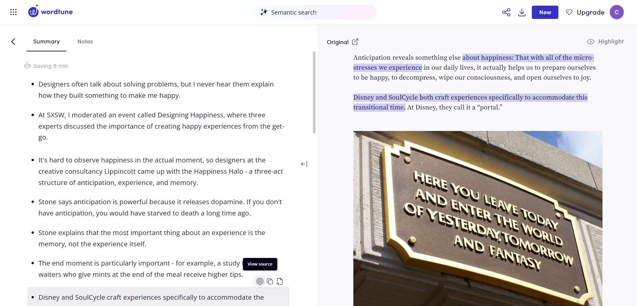Viewport: 637px width, 306px height.
Task: Download the summary
Action: [x=522, y=12]
